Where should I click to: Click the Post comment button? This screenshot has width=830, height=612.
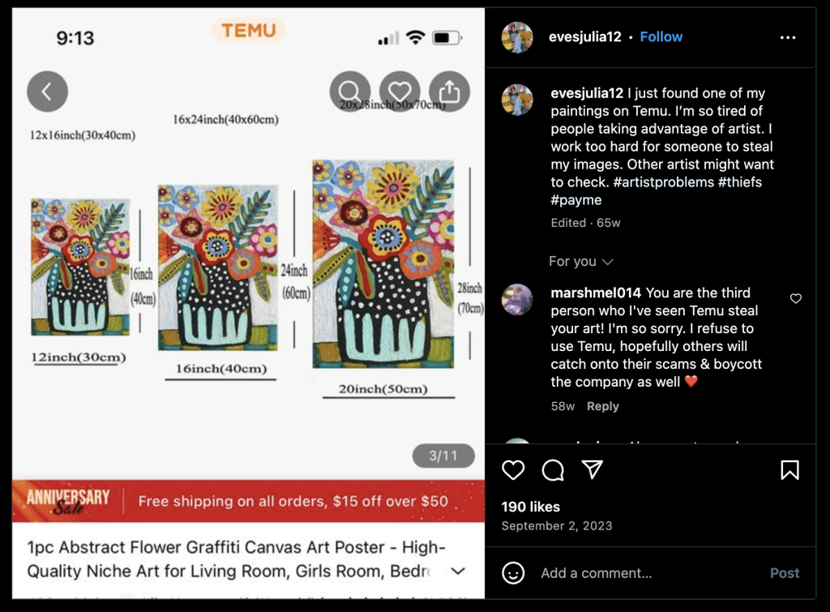(785, 573)
